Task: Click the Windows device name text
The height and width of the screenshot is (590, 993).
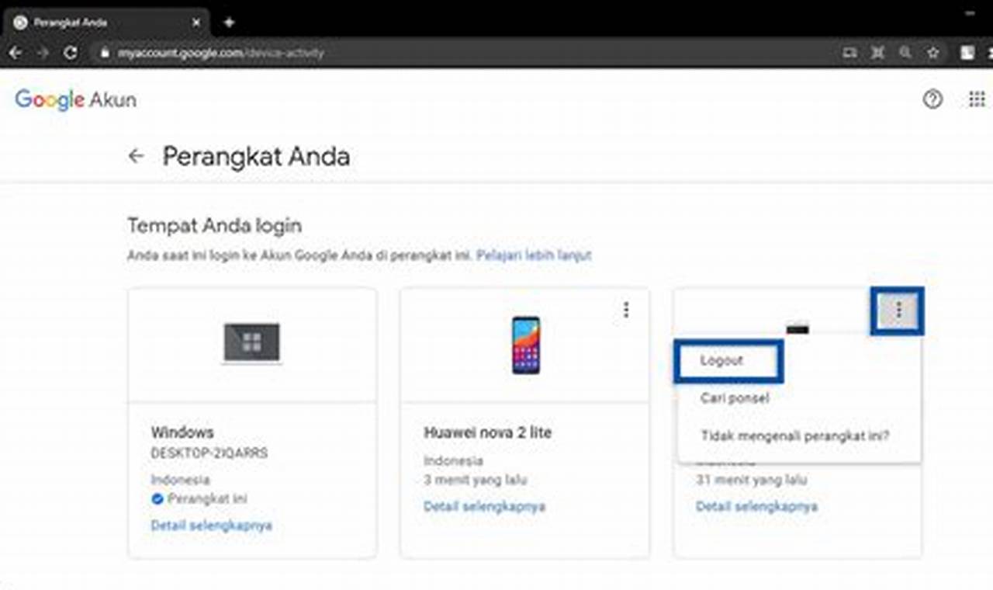Action: [182, 432]
